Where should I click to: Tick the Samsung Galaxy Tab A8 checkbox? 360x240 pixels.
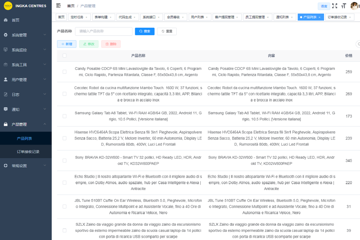point(65,116)
